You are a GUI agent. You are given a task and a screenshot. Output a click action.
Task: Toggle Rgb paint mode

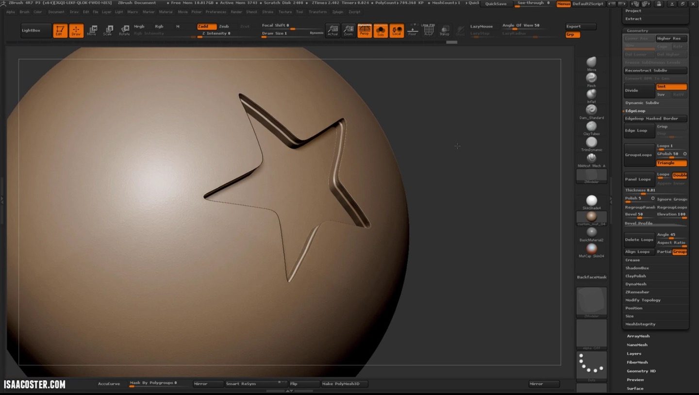tap(159, 26)
